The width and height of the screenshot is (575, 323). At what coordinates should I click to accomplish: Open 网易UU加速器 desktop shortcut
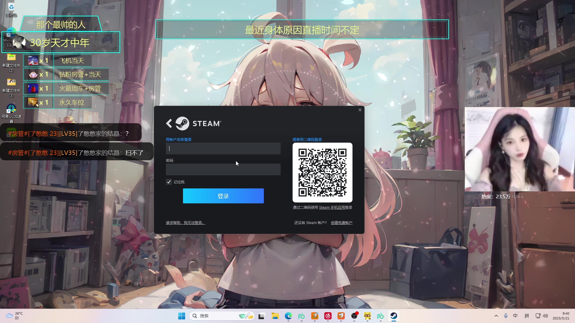tap(11, 114)
